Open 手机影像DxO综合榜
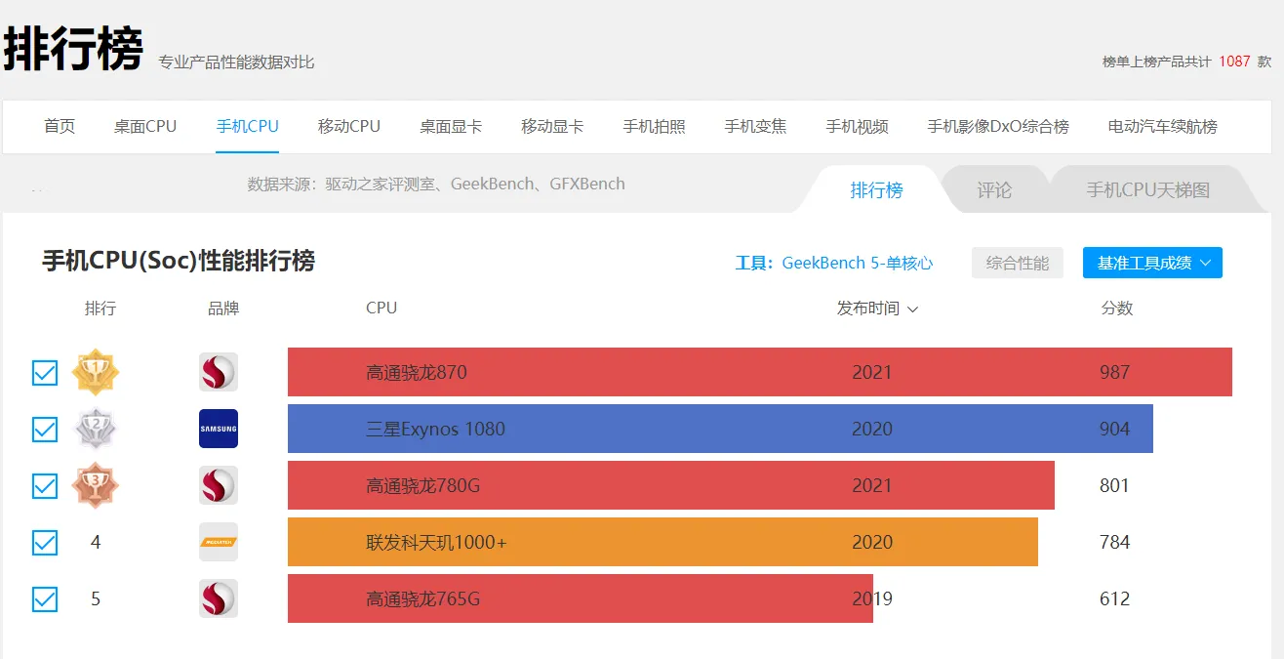The image size is (1284, 659). [998, 126]
